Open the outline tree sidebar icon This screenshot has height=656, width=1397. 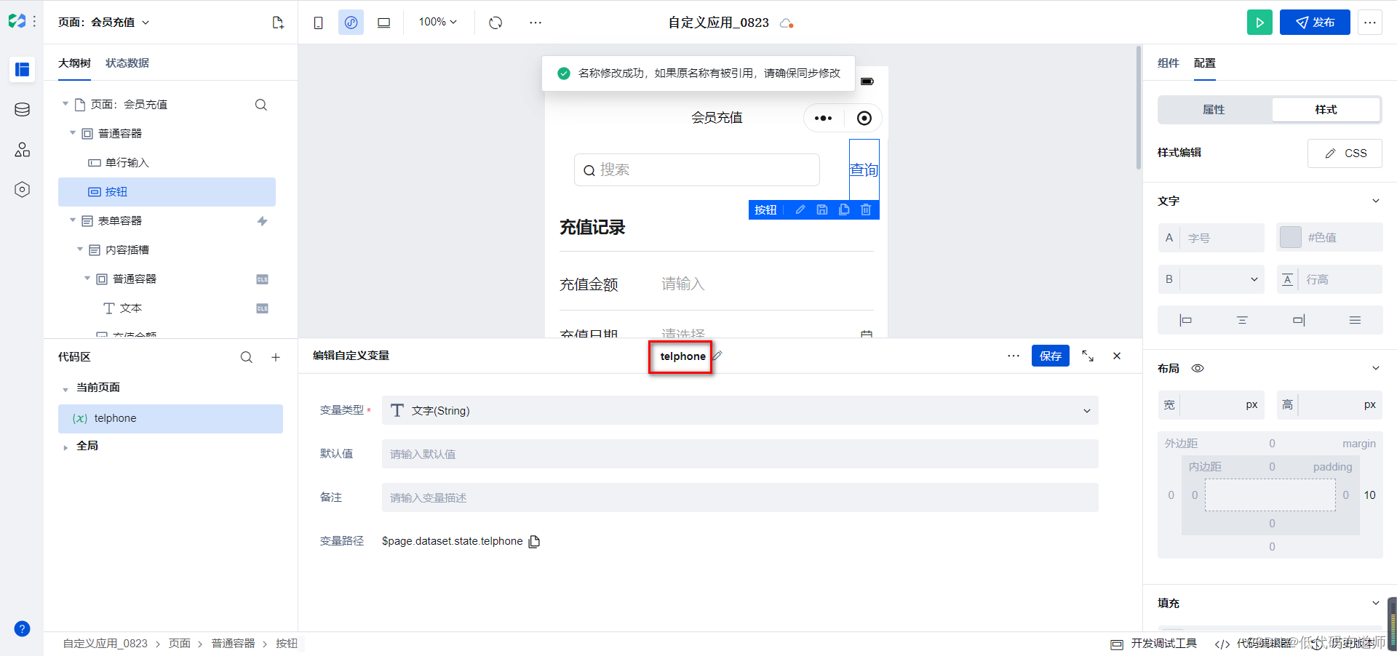click(23, 69)
